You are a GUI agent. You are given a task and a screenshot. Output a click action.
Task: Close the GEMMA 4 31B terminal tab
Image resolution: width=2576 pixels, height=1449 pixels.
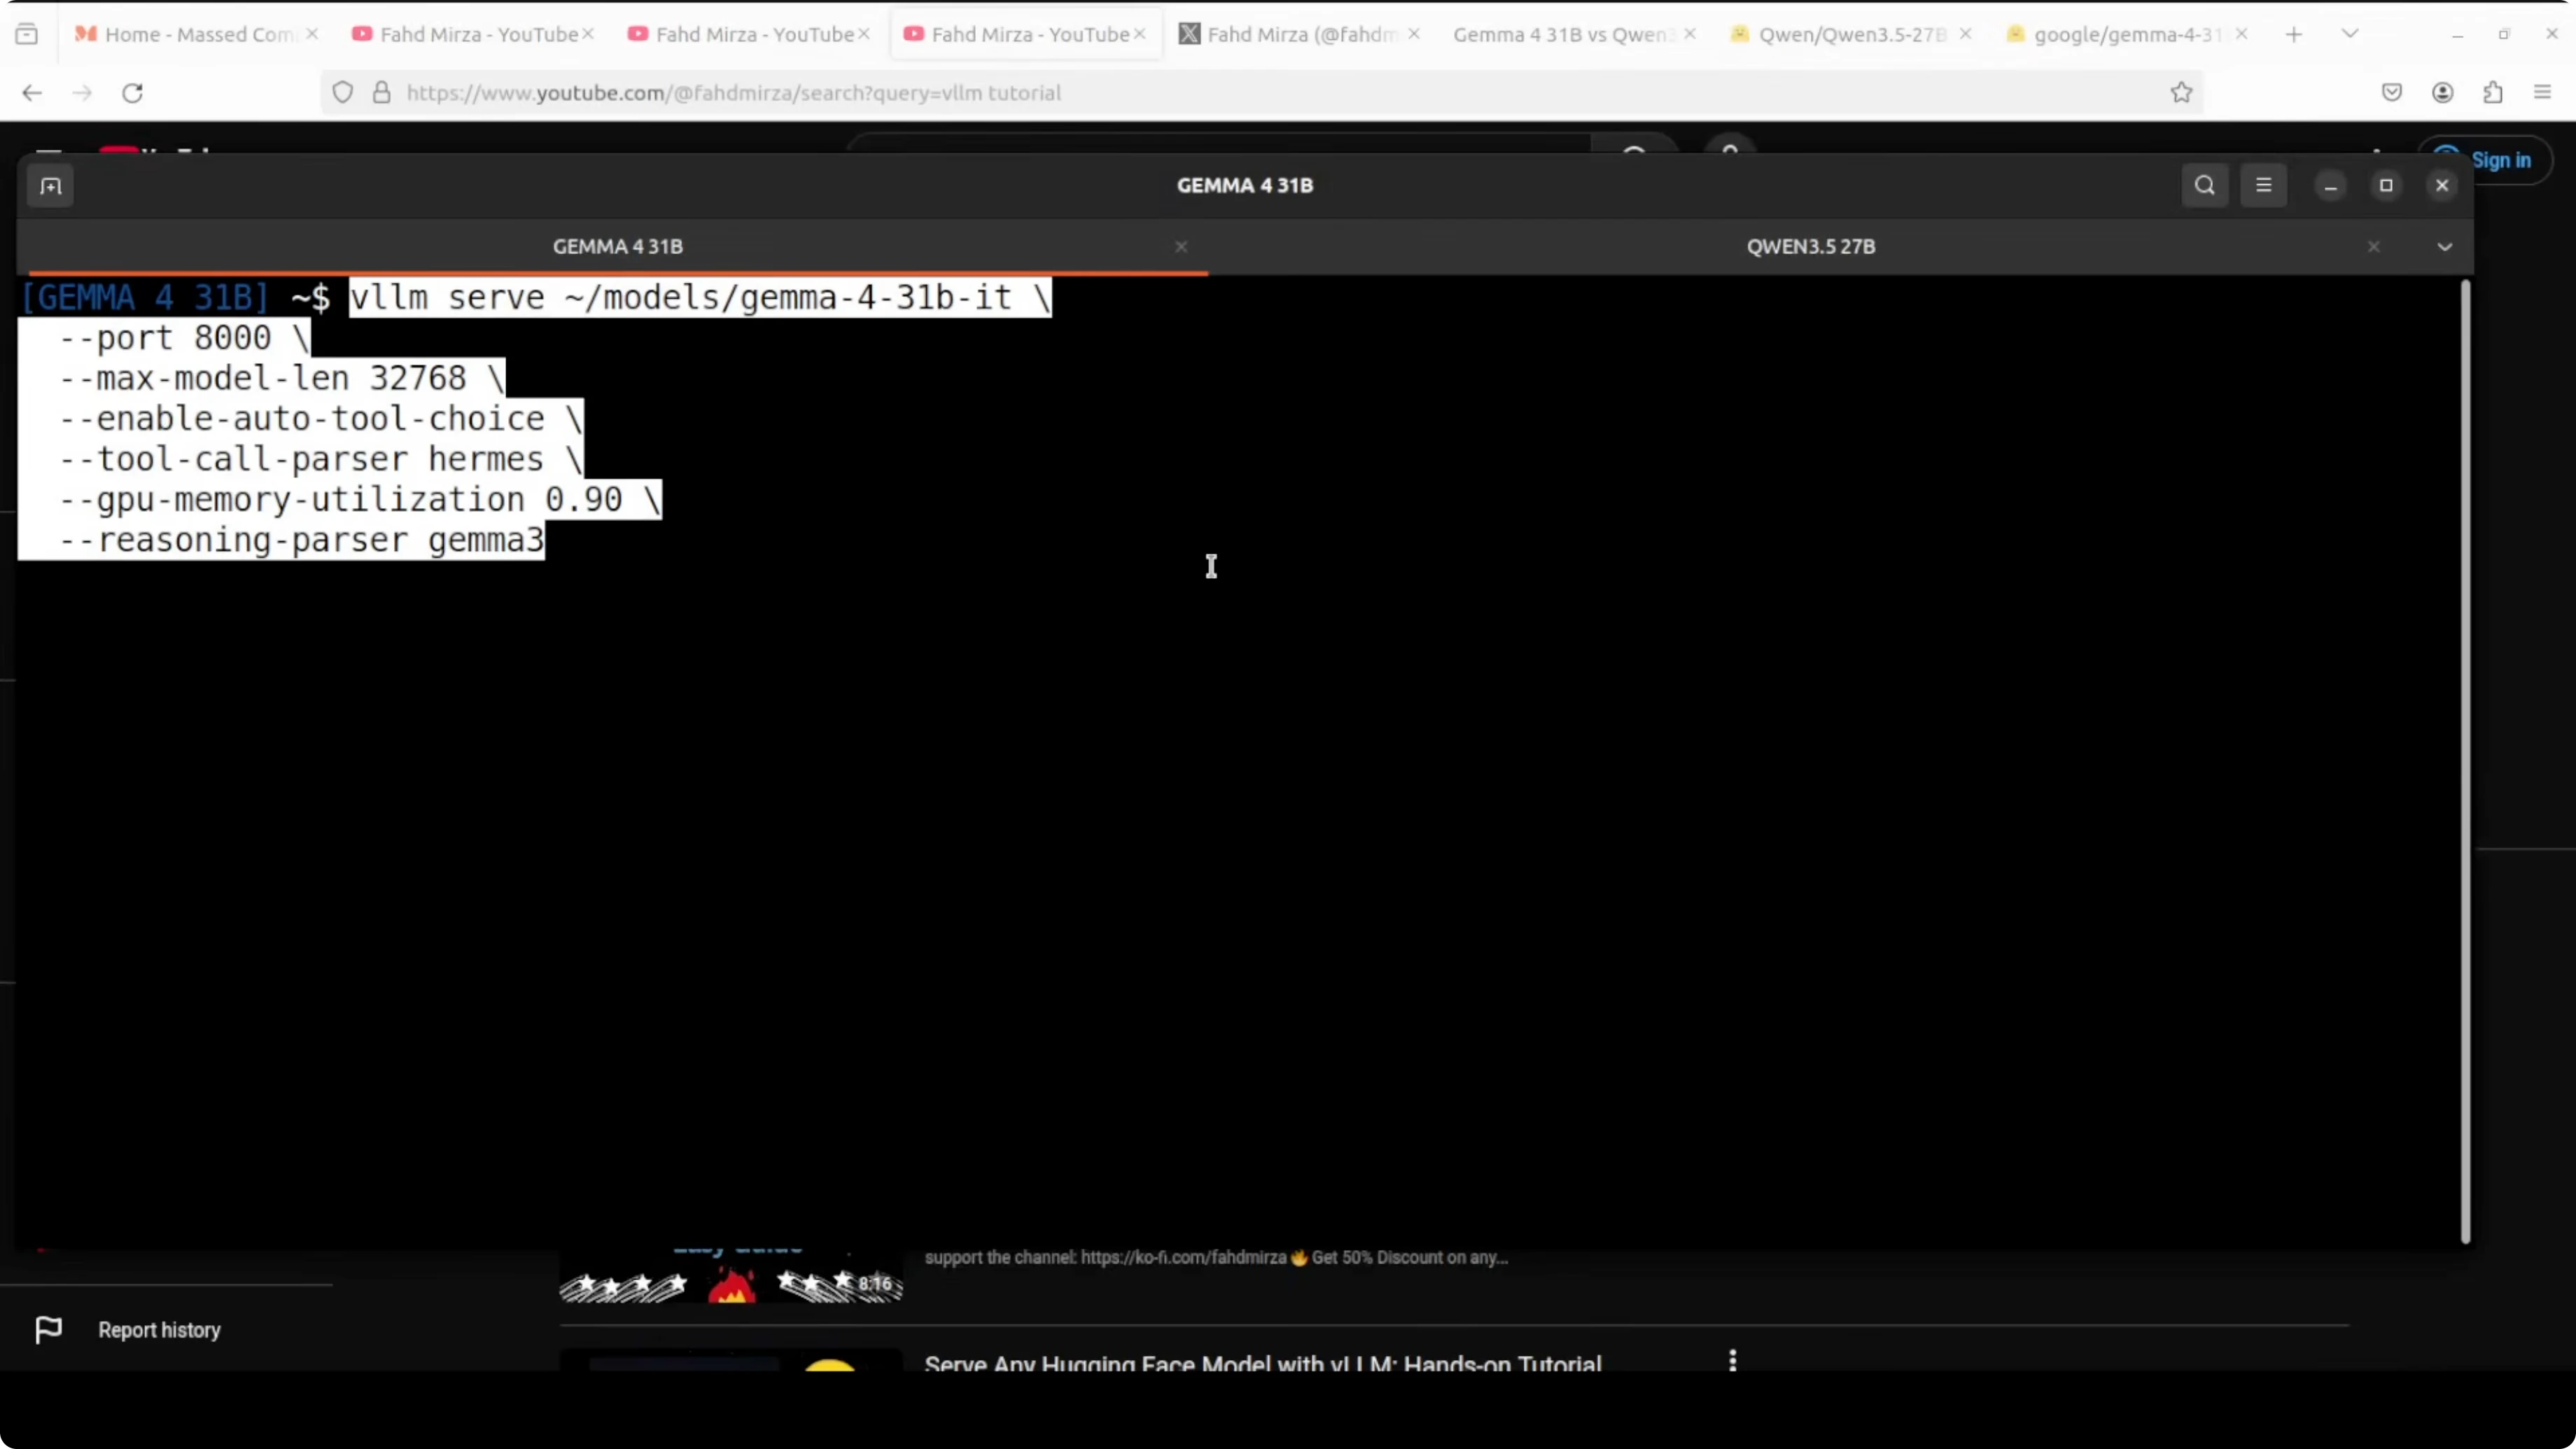click(1181, 247)
